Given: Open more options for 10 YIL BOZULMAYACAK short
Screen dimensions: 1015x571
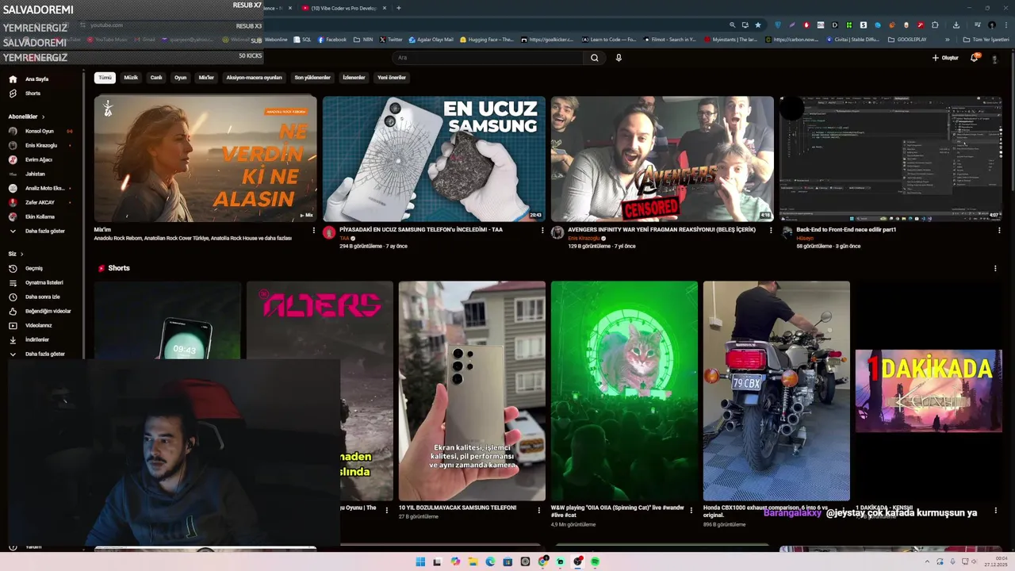Looking at the screenshot, I should 539,510.
